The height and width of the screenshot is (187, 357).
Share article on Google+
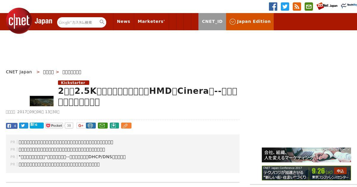(x=81, y=126)
